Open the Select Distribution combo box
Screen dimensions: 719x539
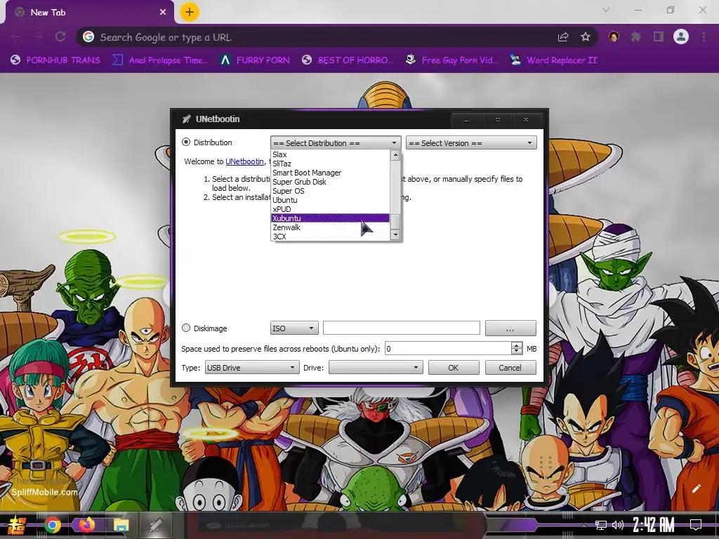336,143
